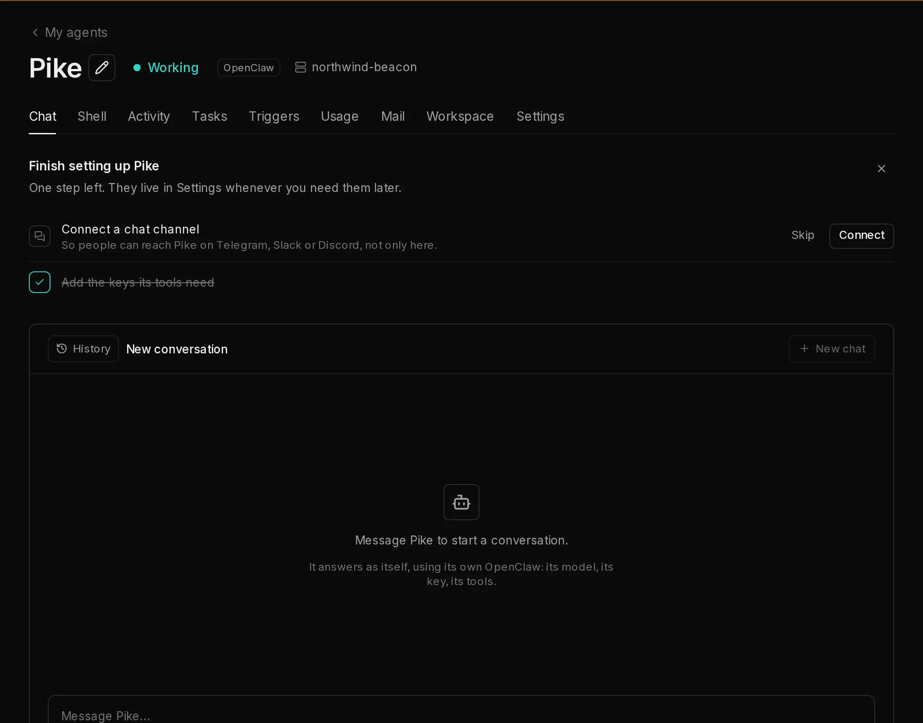923x723 pixels.
Task: Click the pencil icon to rename Pike
Action: tap(102, 68)
